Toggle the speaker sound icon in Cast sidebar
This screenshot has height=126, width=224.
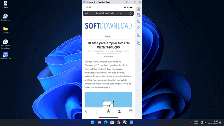(x=139, y=28)
